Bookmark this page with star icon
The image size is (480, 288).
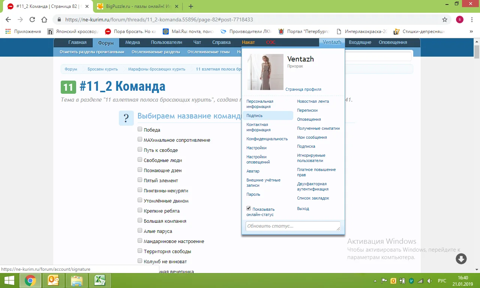coord(445,19)
